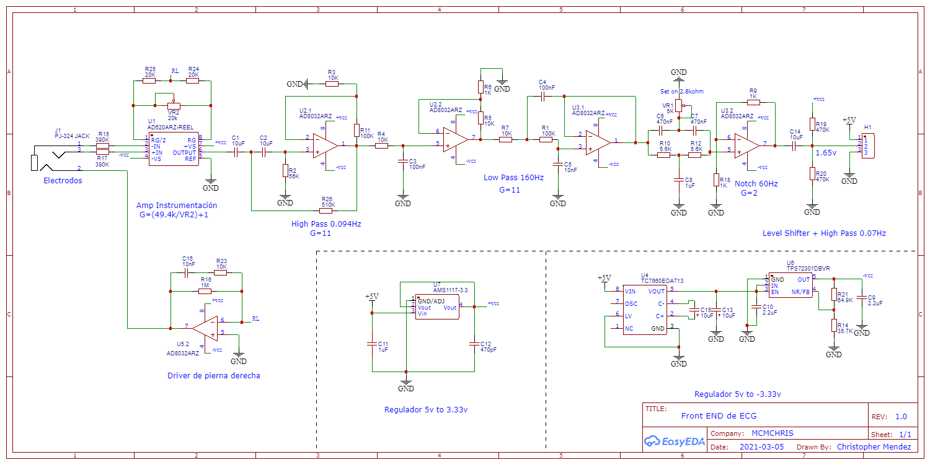The width and height of the screenshot is (930, 465).
Task: Select capacitor C10 2.2uF
Action: pyautogui.click(x=756, y=306)
